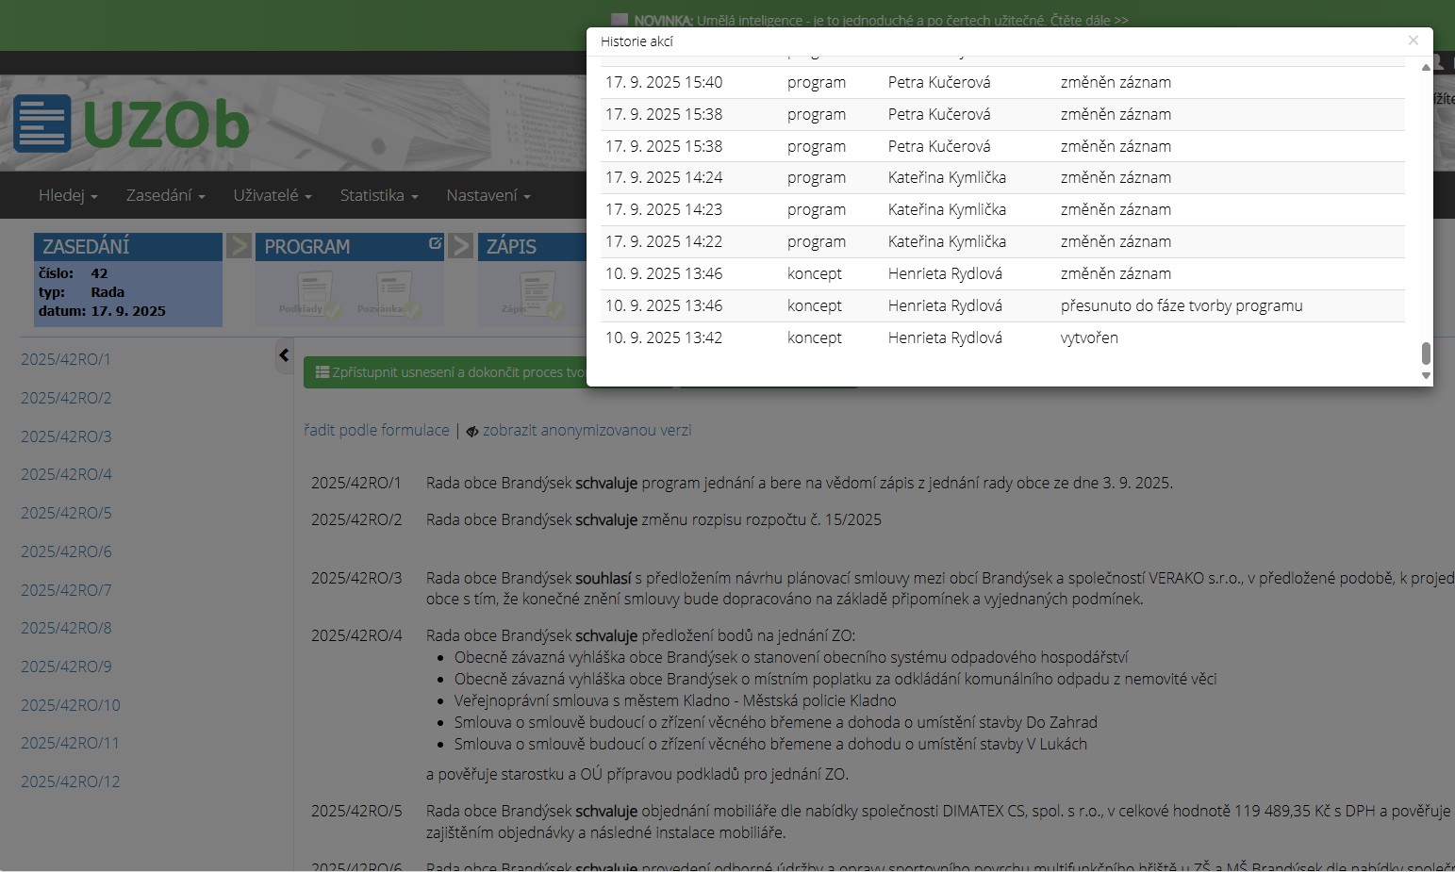
Task: Click the green Zpřístupnit usnesení button
Action: [x=445, y=372]
